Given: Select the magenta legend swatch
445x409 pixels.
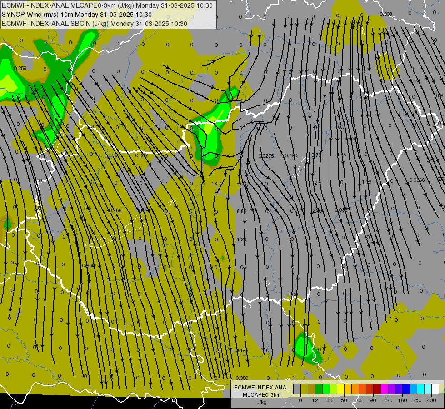Looking at the screenshot, I should click(384, 389).
